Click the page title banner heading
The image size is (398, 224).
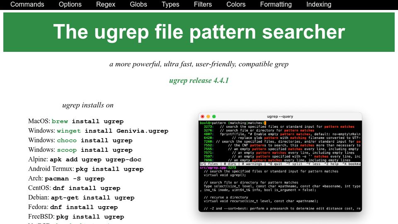199,32
